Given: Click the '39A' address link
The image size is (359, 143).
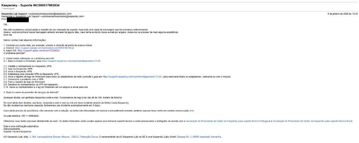Looking at the screenshot, I should (x=34, y=137).
